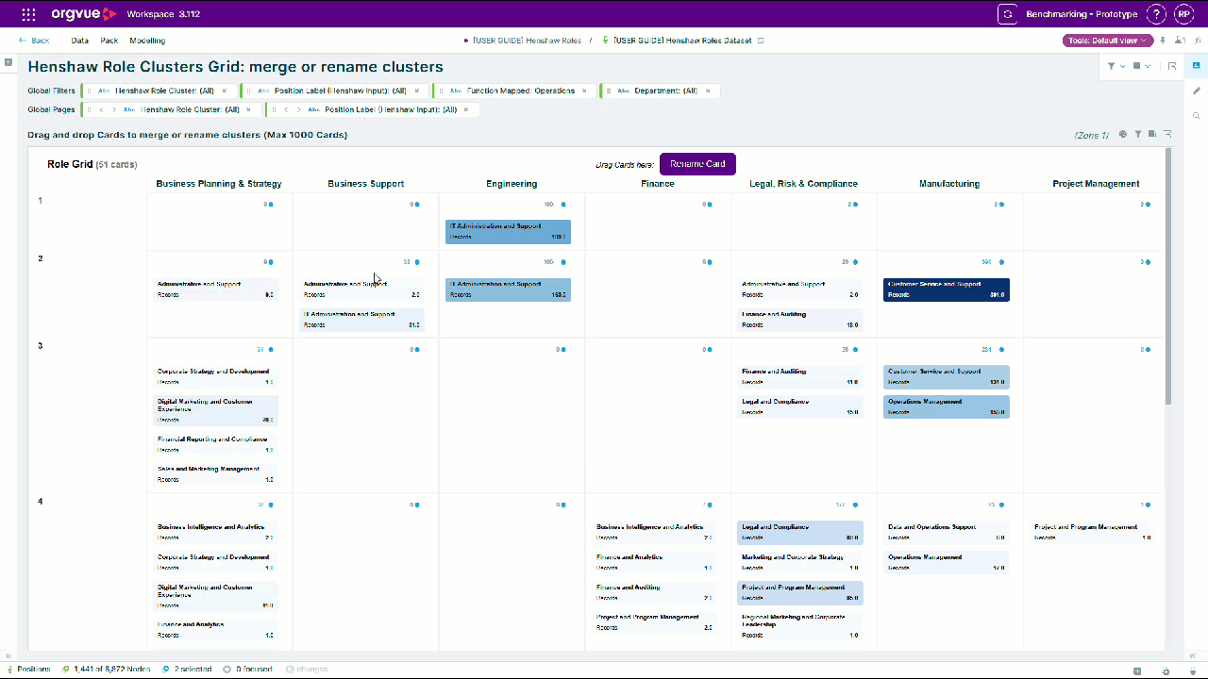The width and height of the screenshot is (1208, 679).
Task: Select IT Administration and Support card in row 1
Action: 508,232
